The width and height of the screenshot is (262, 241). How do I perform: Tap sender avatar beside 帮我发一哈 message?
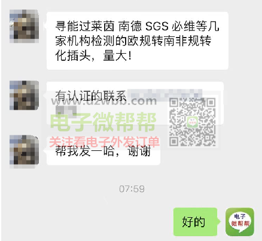tap(24, 152)
